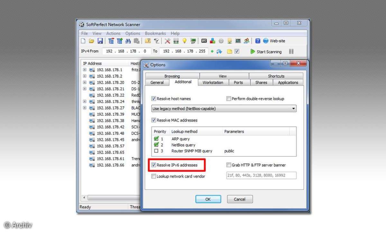386x232 pixels.
Task: Click the Lookup method column header
Action: [x=196, y=131]
